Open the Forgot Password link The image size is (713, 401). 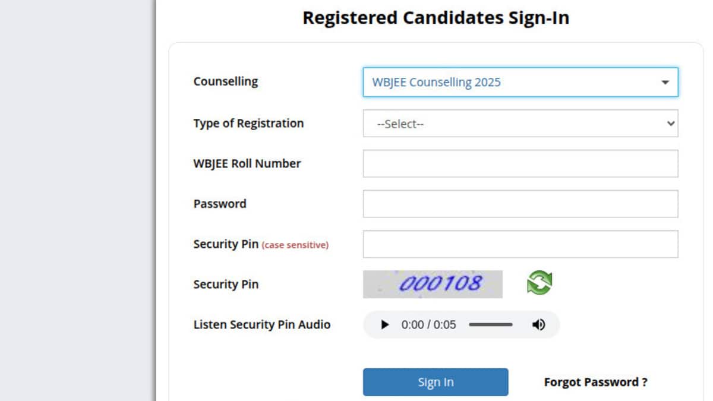595,382
